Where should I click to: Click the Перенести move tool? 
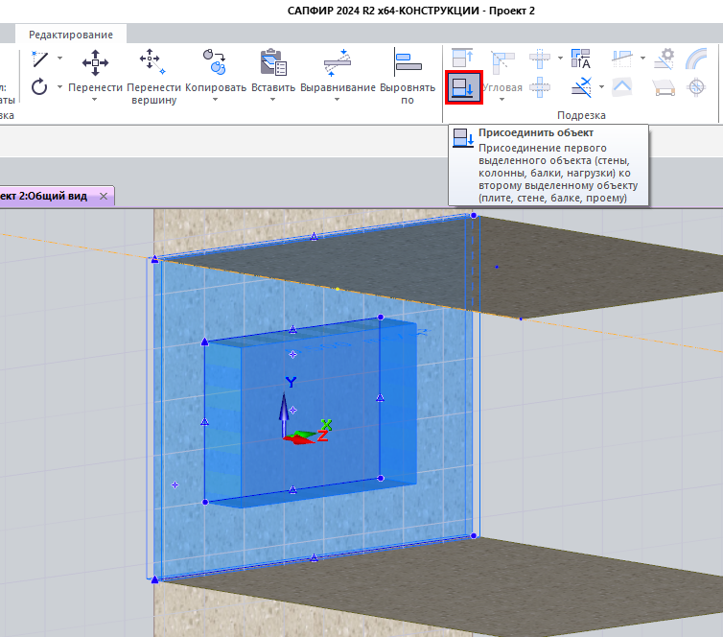click(x=95, y=63)
